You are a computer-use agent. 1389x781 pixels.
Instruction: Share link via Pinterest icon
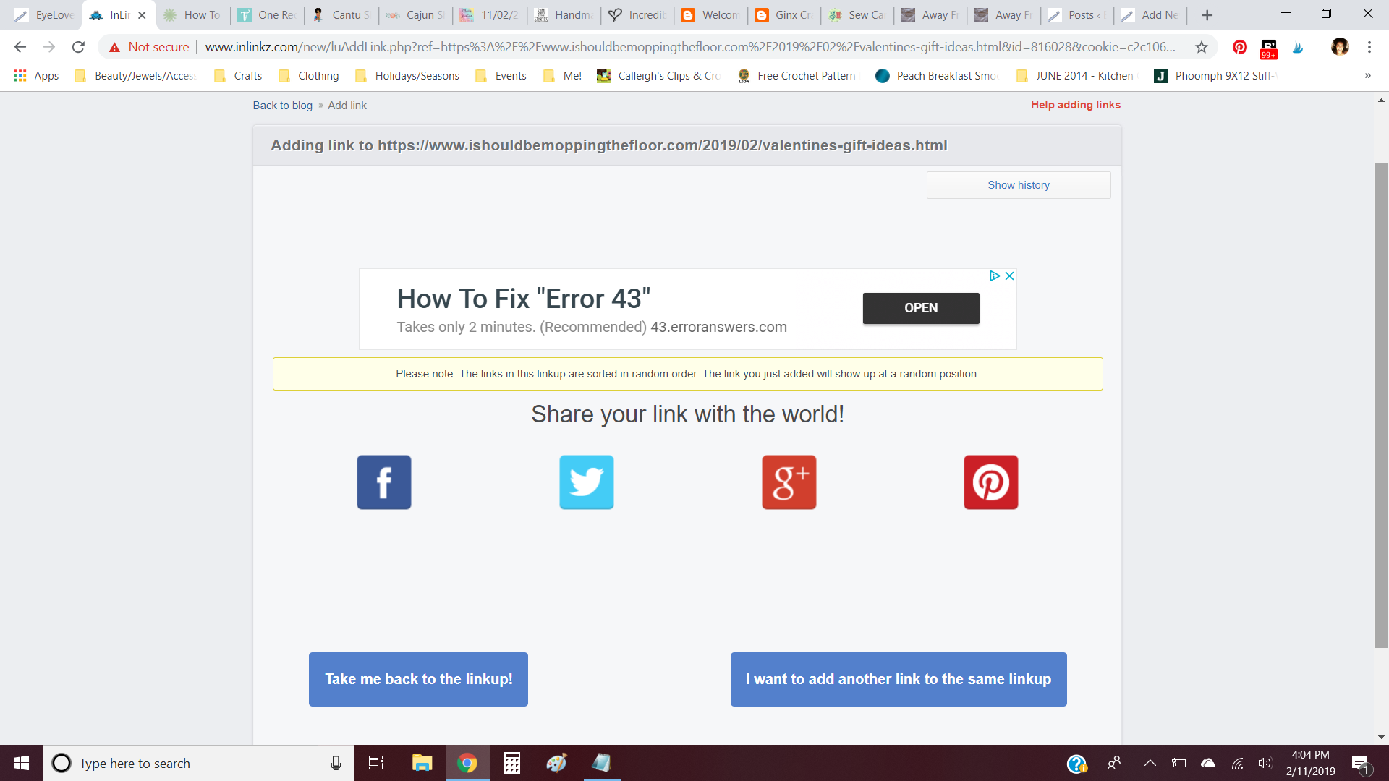point(990,482)
